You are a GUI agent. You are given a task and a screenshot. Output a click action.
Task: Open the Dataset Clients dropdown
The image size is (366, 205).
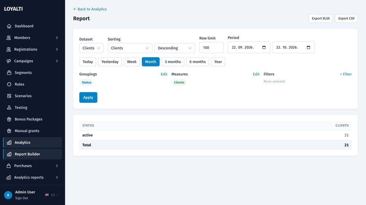click(91, 48)
